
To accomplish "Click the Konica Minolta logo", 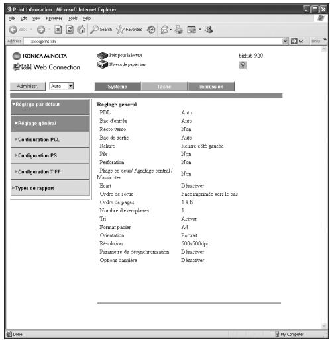I will [40, 56].
